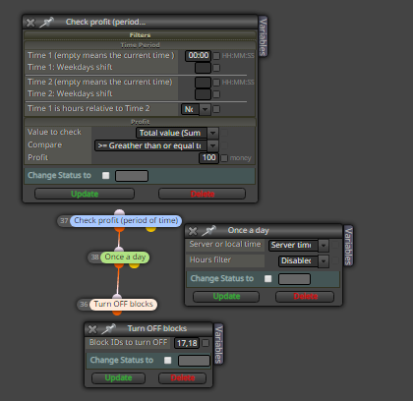Click Update in Once a day panel
This screenshot has height=401, width=413.
tap(226, 297)
